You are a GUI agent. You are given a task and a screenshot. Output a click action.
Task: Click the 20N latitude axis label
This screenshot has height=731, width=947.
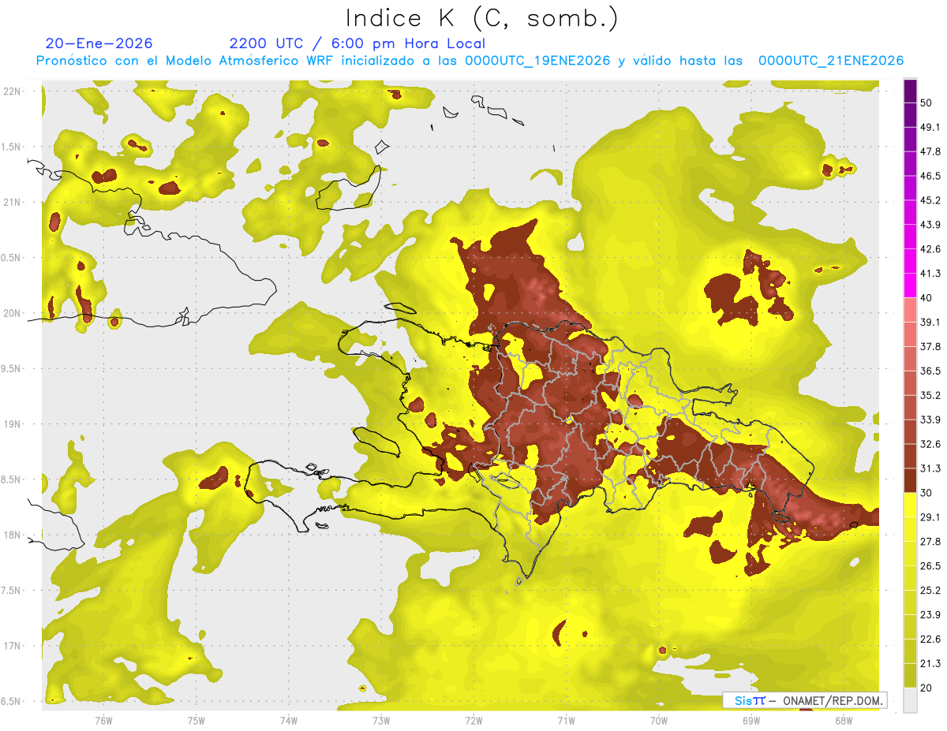point(12,313)
